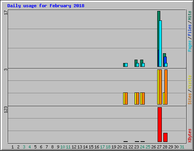This screenshot has width=194, height=151.
Task: Click the cyan Pages bar for day 24
Action: pyautogui.click(x=143, y=65)
